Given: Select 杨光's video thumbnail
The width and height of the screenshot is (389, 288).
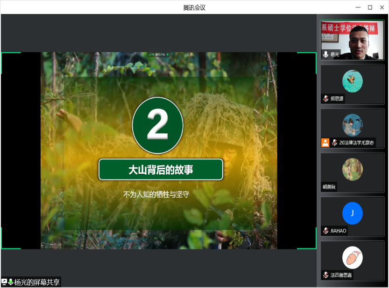Looking at the screenshot, I should pos(353,40).
